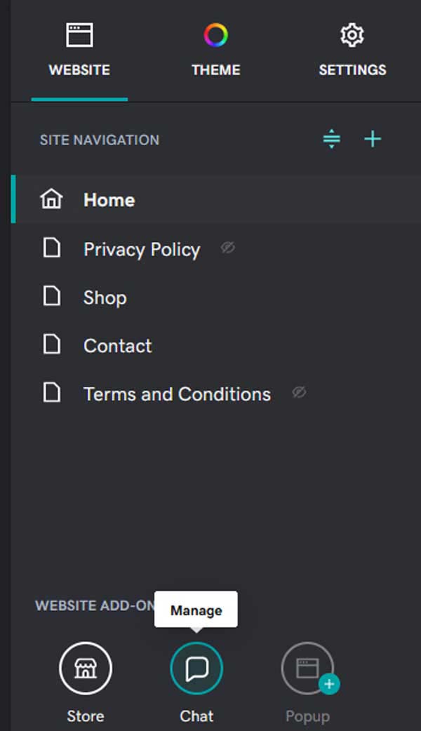Click the reorder pages icon
421x731 pixels.
(330, 139)
